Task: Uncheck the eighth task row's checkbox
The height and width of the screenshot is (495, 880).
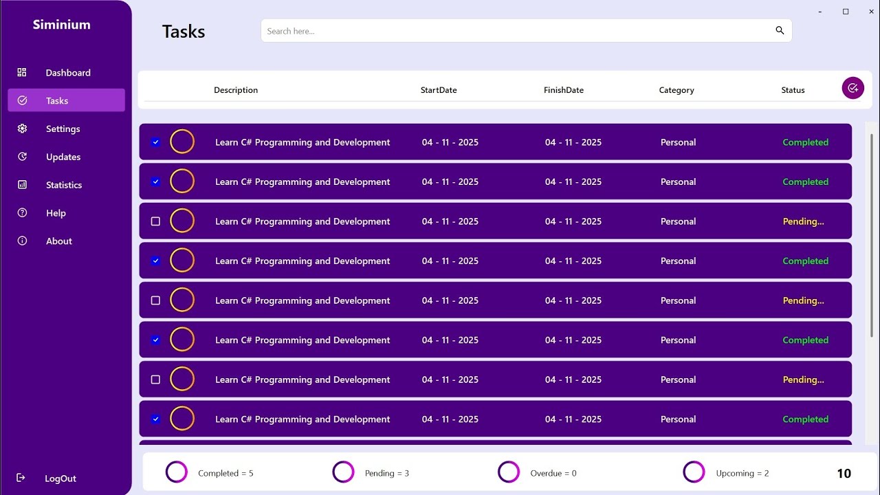Action: tap(155, 419)
